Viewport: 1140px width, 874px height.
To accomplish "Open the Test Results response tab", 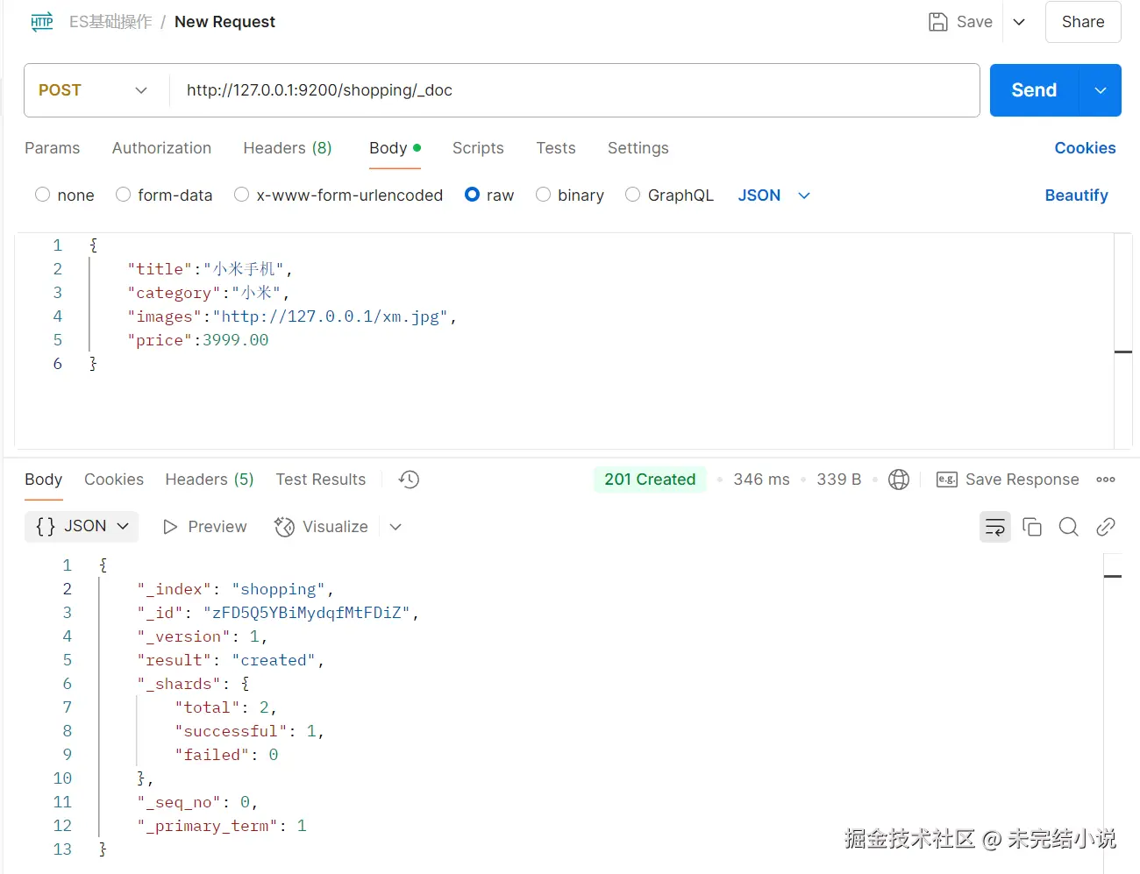I will pos(320,480).
